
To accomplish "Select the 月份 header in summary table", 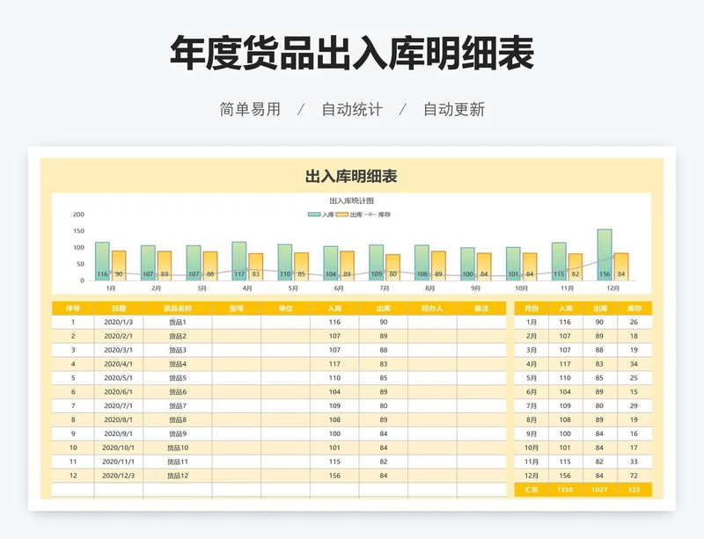I will [531, 309].
